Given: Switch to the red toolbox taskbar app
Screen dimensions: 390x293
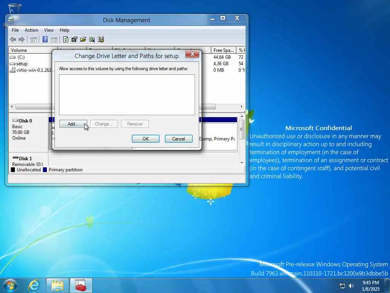Looking at the screenshot, I should coord(81,285).
